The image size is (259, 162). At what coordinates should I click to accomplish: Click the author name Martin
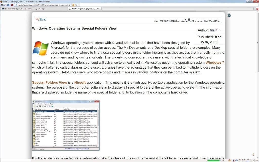pyautogui.click(x=215, y=30)
